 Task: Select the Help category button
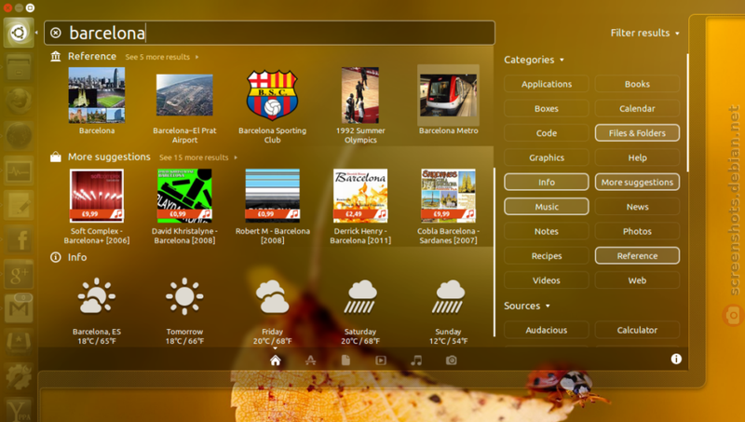click(x=637, y=157)
